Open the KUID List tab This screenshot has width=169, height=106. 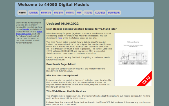click(100, 13)
